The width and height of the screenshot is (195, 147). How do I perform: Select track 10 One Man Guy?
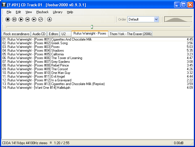point(98,73)
